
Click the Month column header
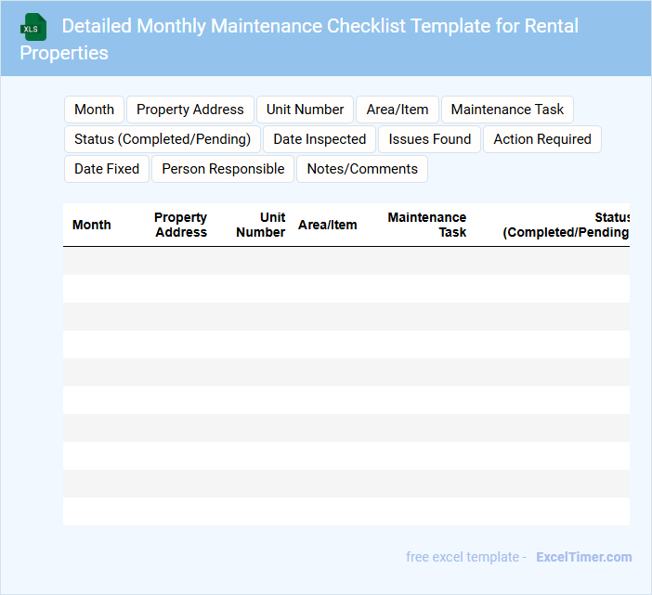92,225
